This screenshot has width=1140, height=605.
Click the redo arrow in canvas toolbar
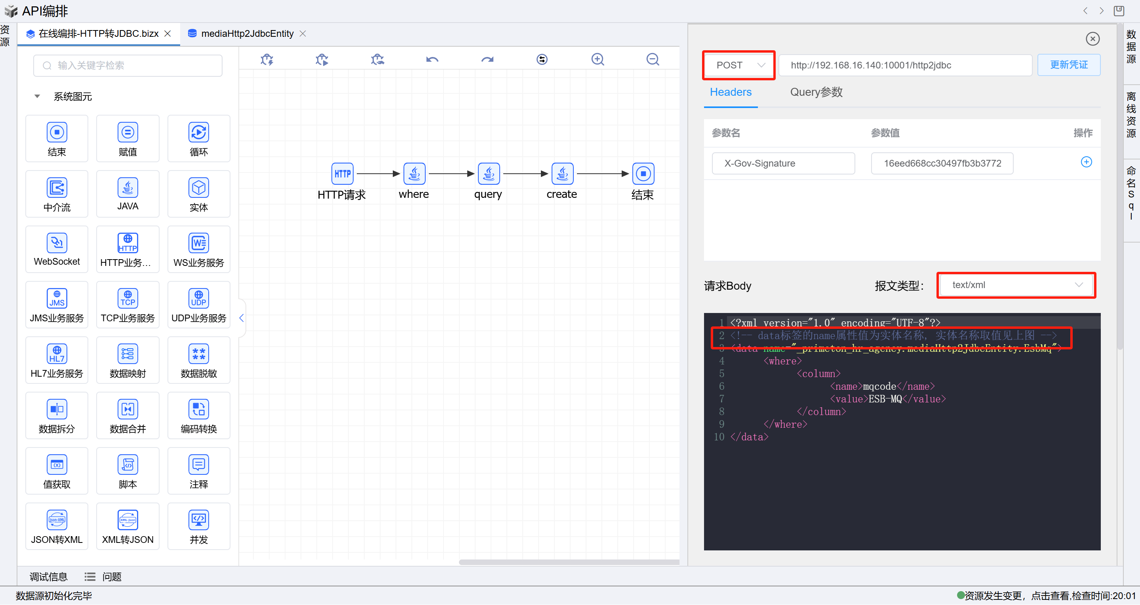(487, 59)
